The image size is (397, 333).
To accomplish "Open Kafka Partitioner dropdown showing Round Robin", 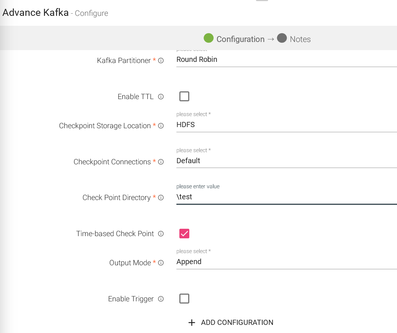I will tap(286, 60).
